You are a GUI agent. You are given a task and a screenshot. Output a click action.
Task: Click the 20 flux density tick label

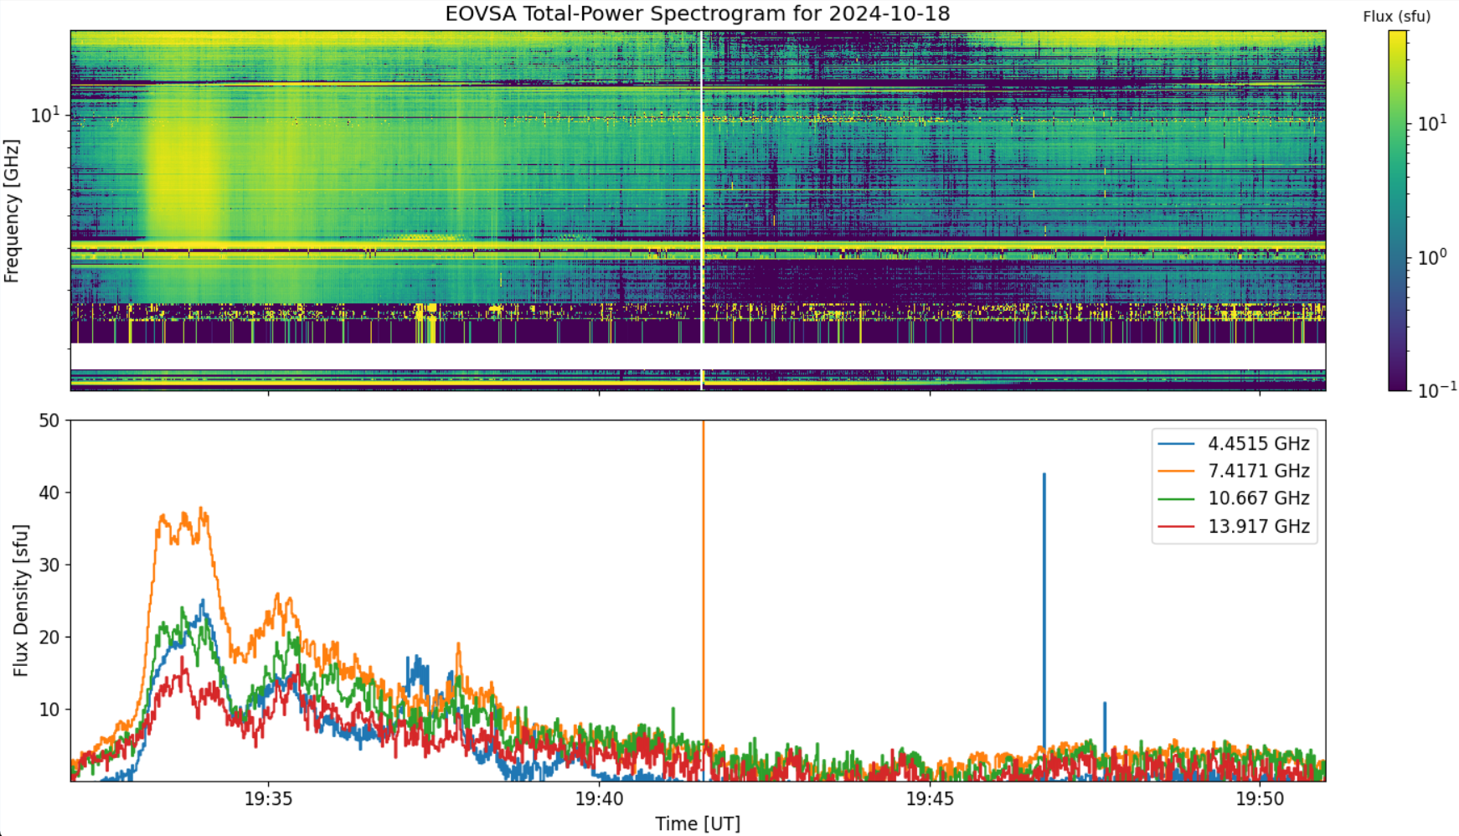pyautogui.click(x=49, y=637)
